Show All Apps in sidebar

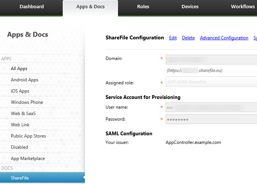point(42,68)
